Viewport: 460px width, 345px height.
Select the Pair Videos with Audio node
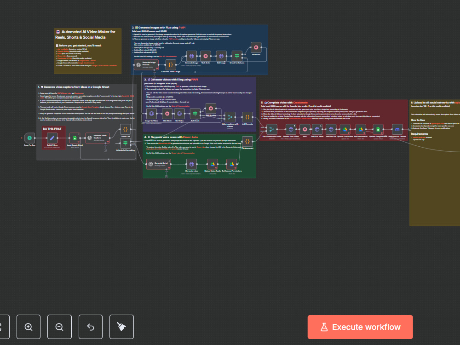(272, 129)
